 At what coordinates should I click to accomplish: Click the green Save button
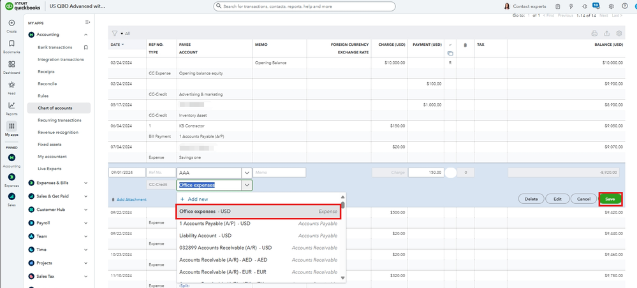point(610,199)
